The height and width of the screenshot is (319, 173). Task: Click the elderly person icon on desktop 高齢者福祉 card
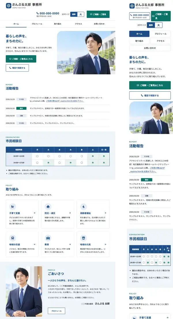[83, 207]
